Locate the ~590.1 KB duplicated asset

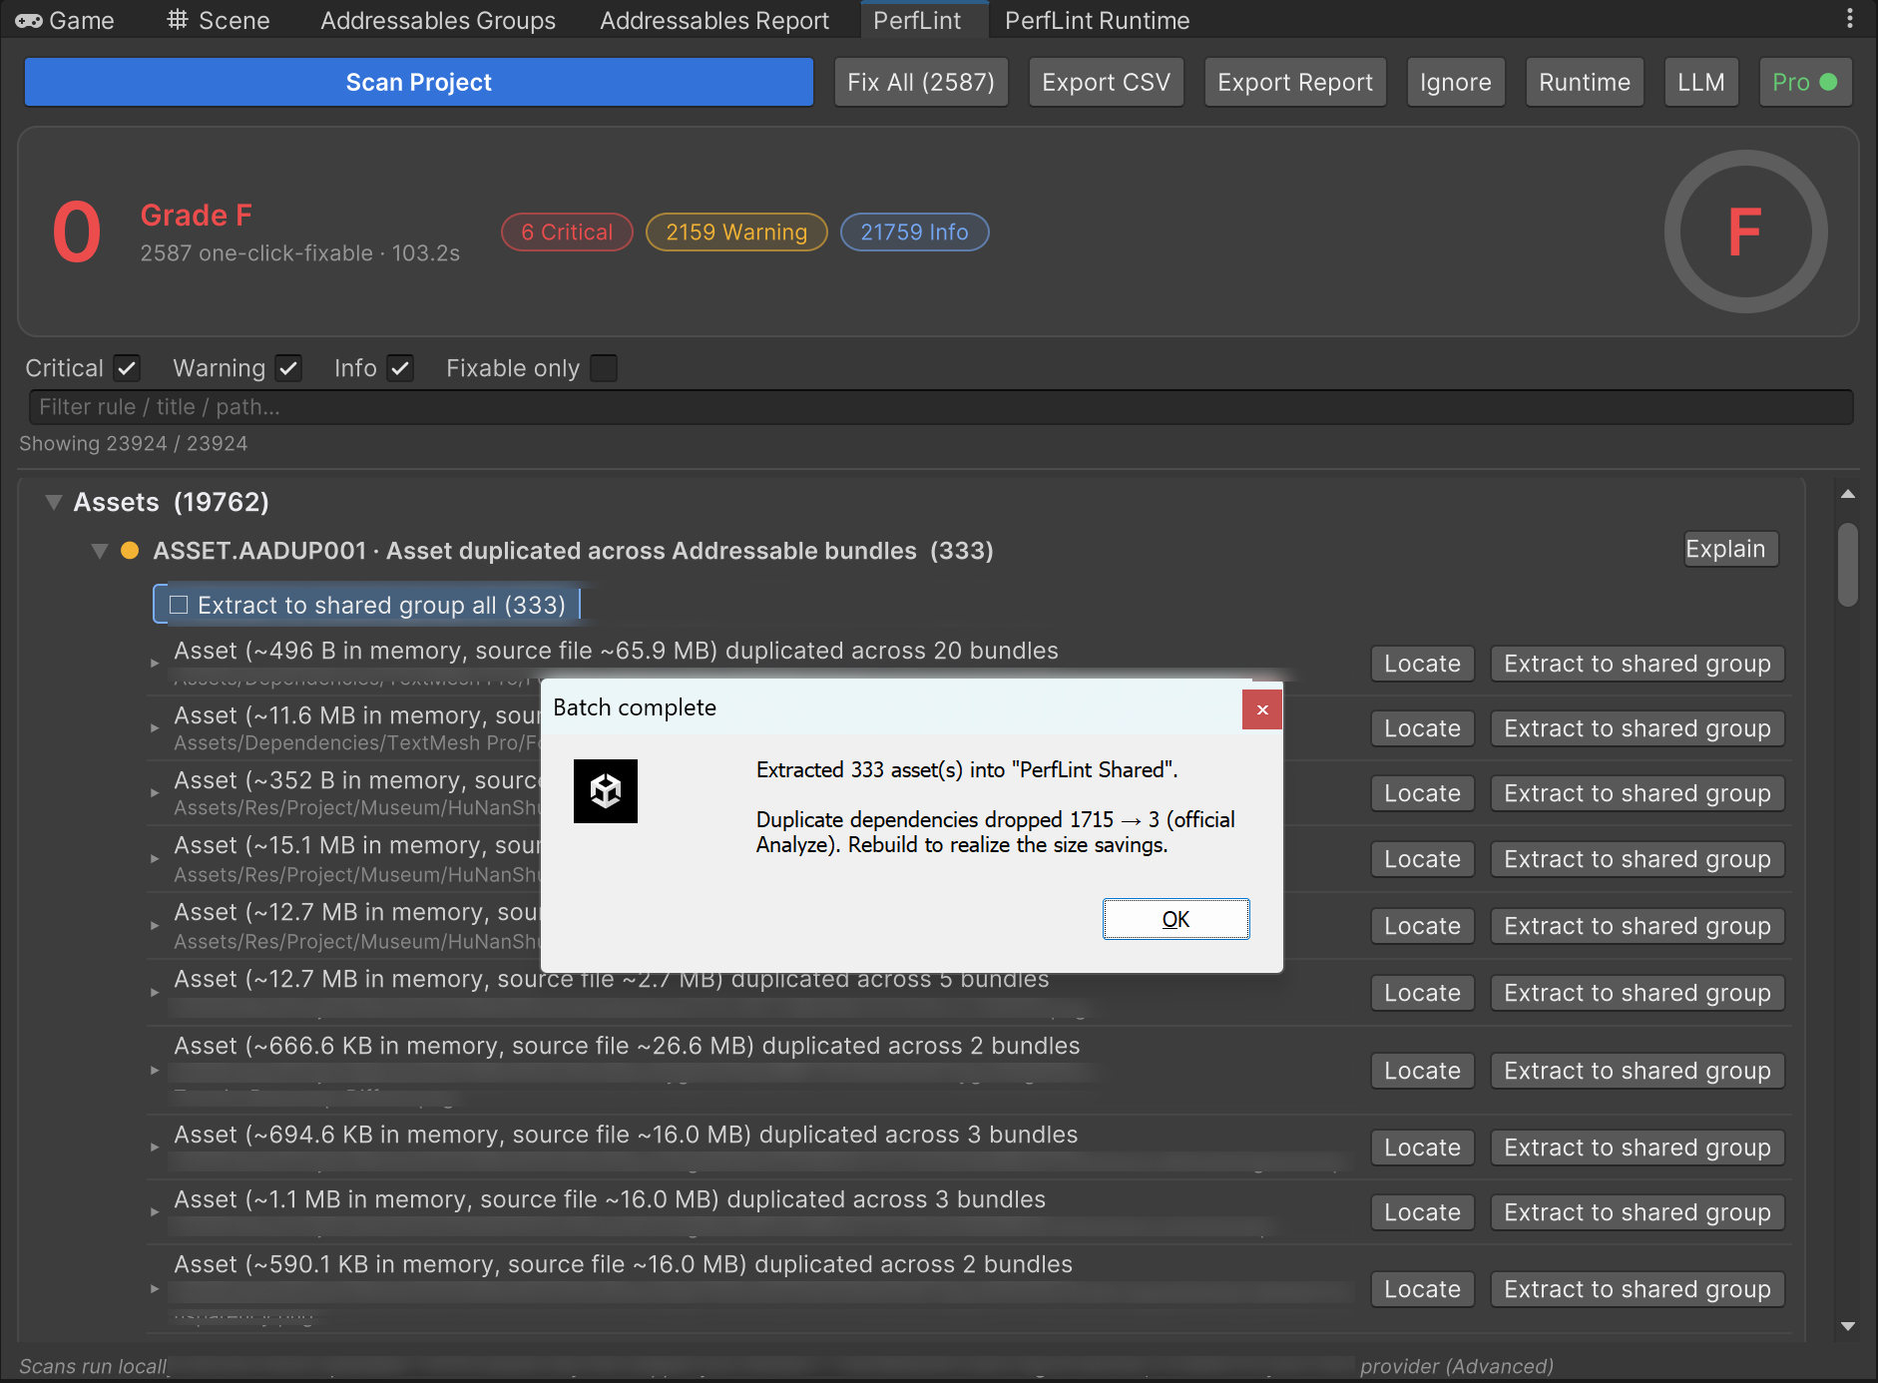pyautogui.click(x=1423, y=1289)
